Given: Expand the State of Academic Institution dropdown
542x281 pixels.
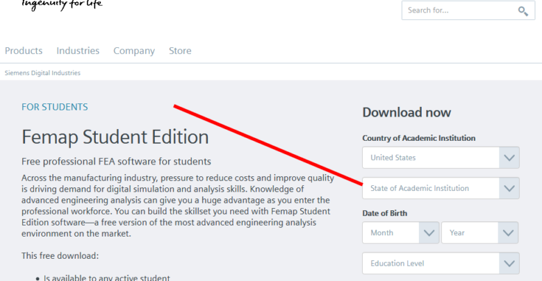Looking at the screenshot, I should [x=441, y=188].
